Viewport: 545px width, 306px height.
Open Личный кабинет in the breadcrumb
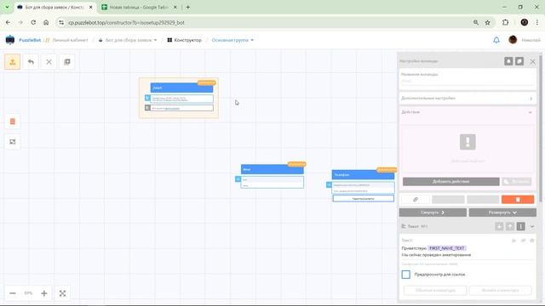[70, 40]
